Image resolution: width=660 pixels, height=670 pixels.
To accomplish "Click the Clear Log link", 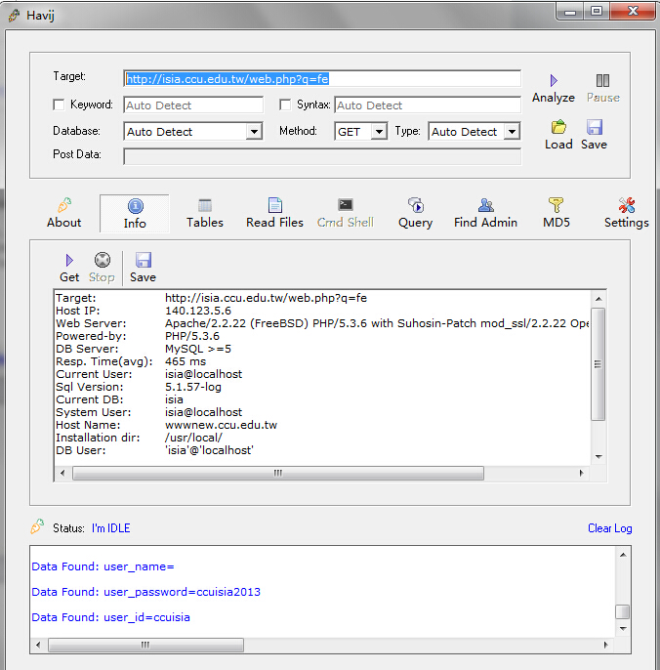I will click(x=609, y=528).
